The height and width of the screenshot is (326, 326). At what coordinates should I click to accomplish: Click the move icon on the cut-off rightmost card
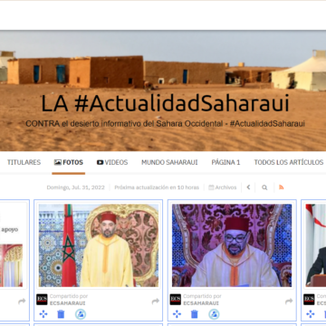tap(311, 314)
